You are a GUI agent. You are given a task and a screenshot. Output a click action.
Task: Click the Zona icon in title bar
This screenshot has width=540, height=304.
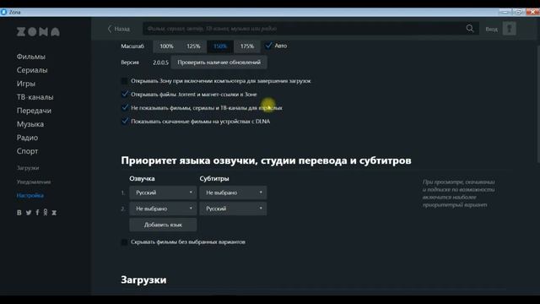point(3,12)
